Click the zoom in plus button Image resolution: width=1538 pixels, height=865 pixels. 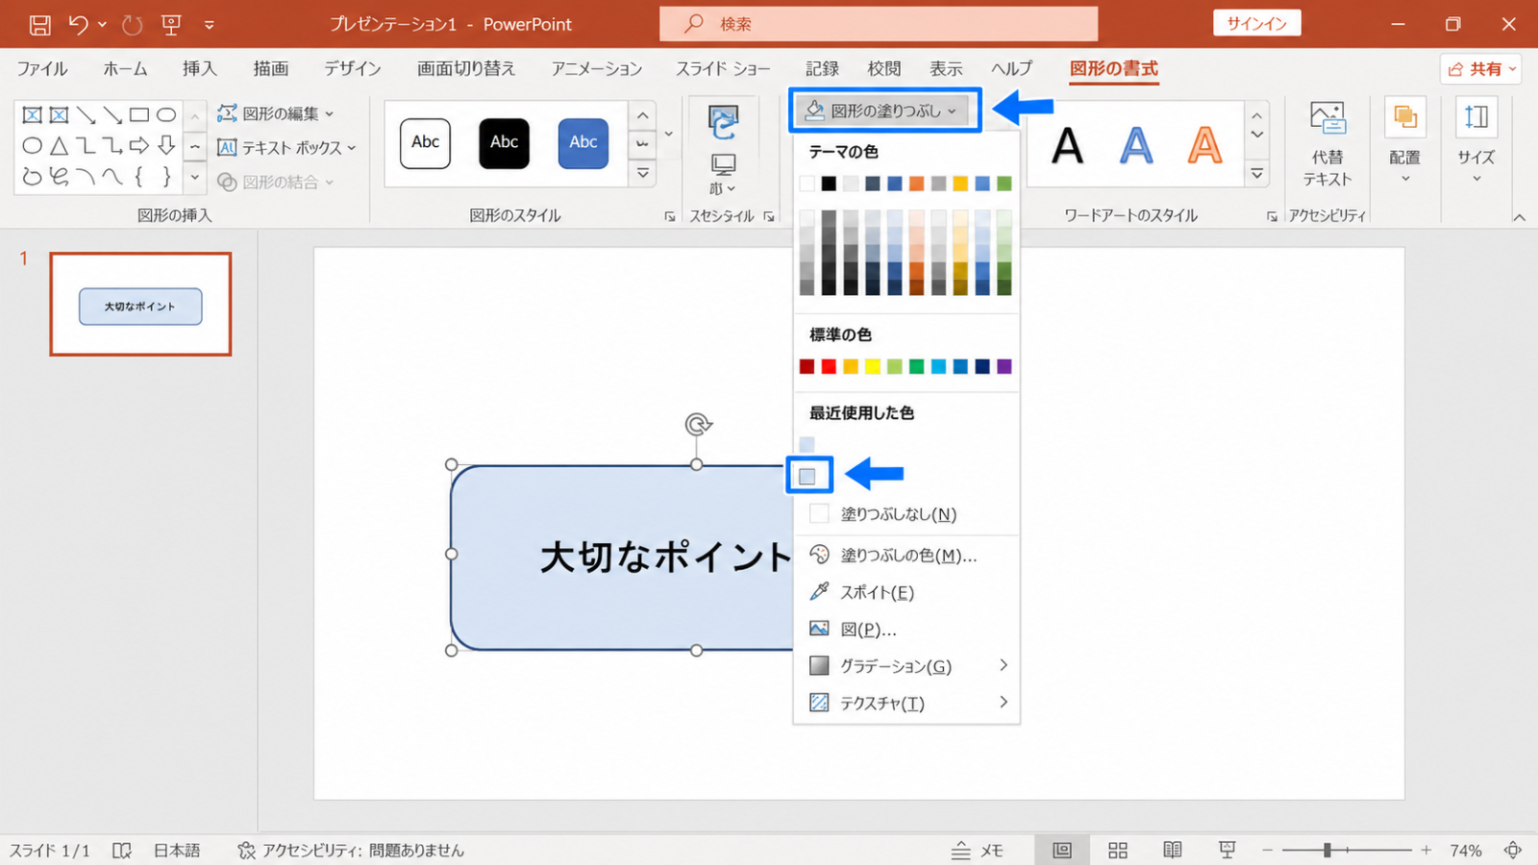[1426, 851]
